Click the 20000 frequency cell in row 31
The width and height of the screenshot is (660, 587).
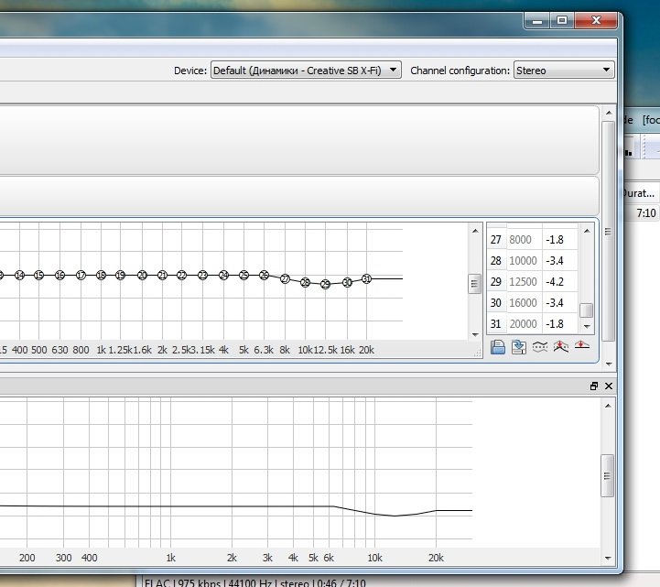click(524, 324)
